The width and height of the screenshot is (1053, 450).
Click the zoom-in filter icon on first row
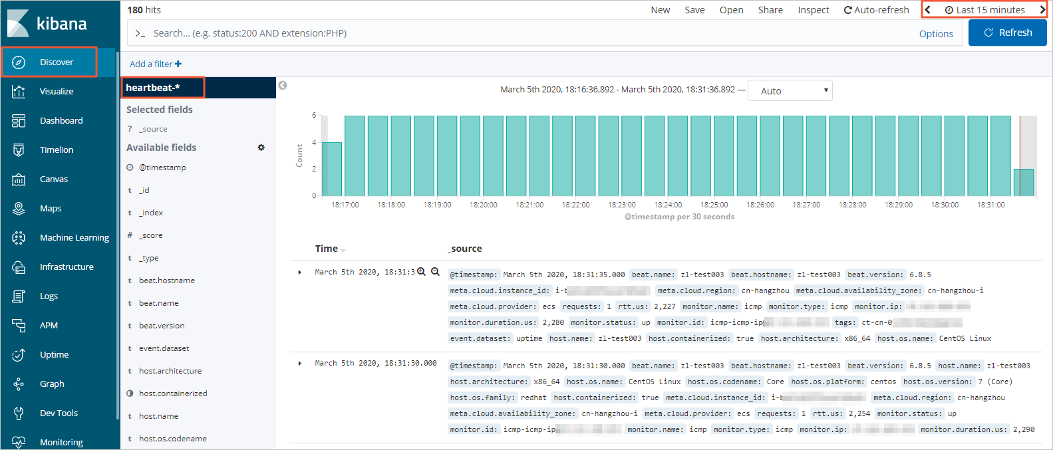pyautogui.click(x=421, y=272)
